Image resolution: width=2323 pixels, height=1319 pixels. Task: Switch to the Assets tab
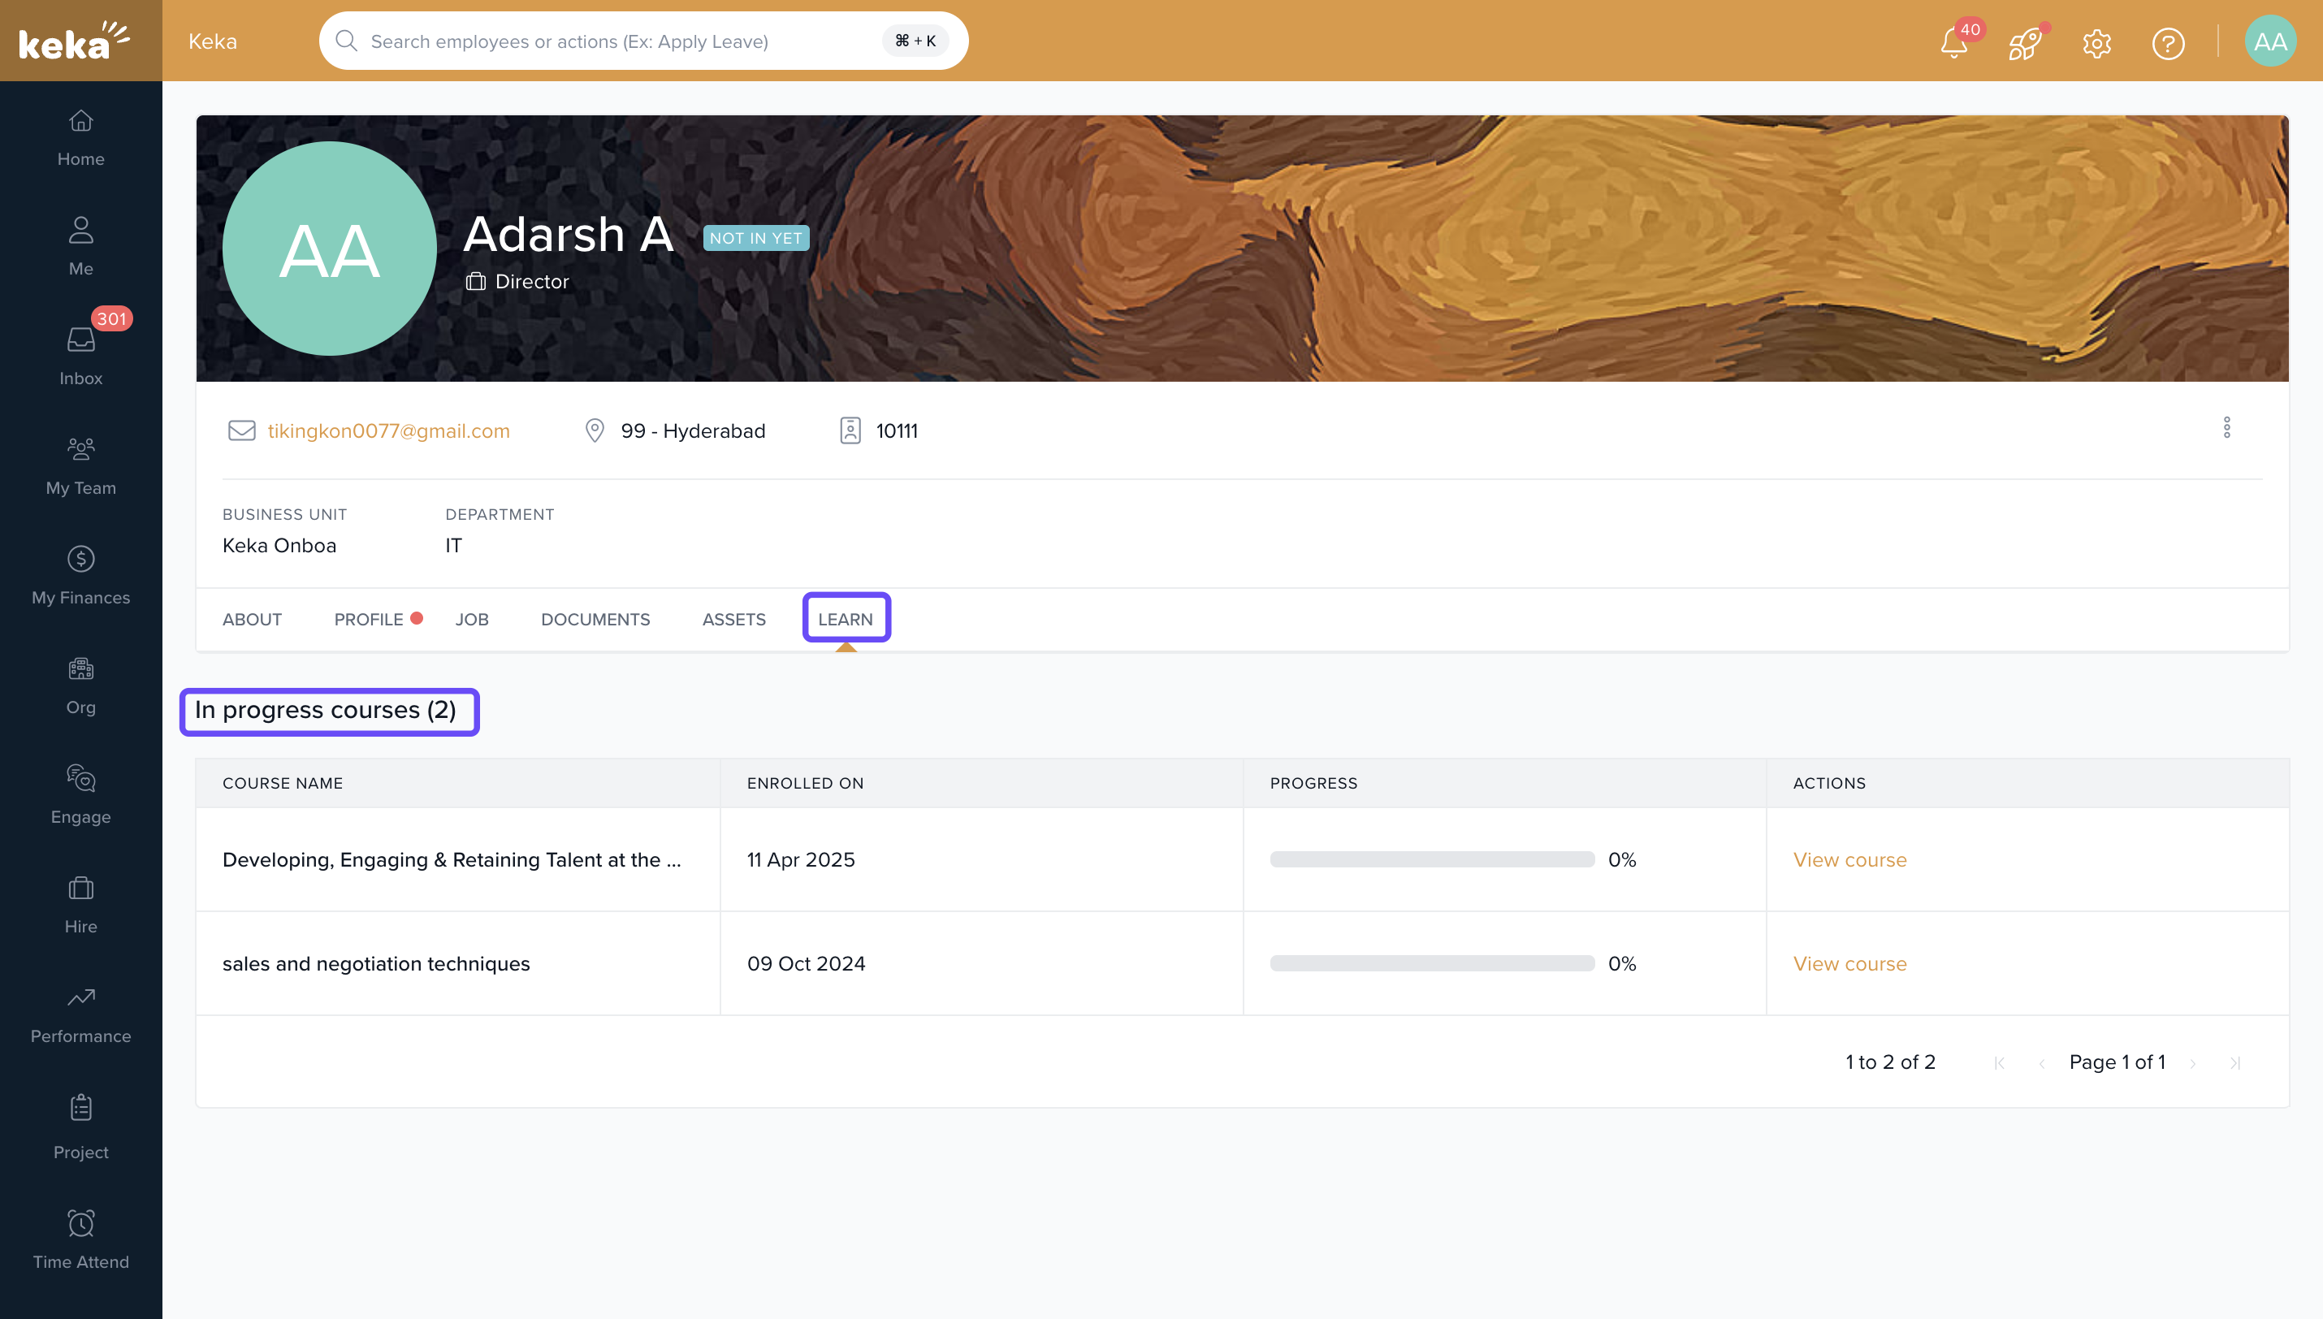[x=733, y=619]
